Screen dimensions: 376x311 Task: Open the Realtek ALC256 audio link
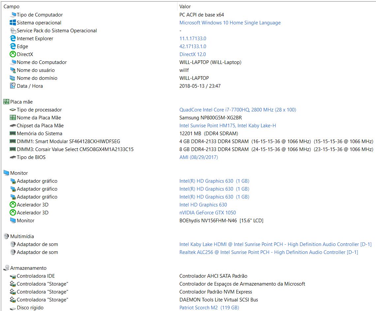(268, 252)
